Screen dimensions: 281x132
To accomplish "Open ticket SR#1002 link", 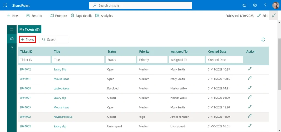I will (25, 117).
